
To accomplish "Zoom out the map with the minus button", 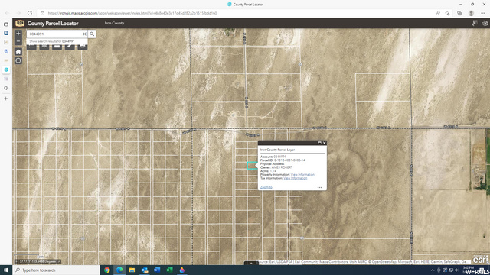I will click(18, 41).
